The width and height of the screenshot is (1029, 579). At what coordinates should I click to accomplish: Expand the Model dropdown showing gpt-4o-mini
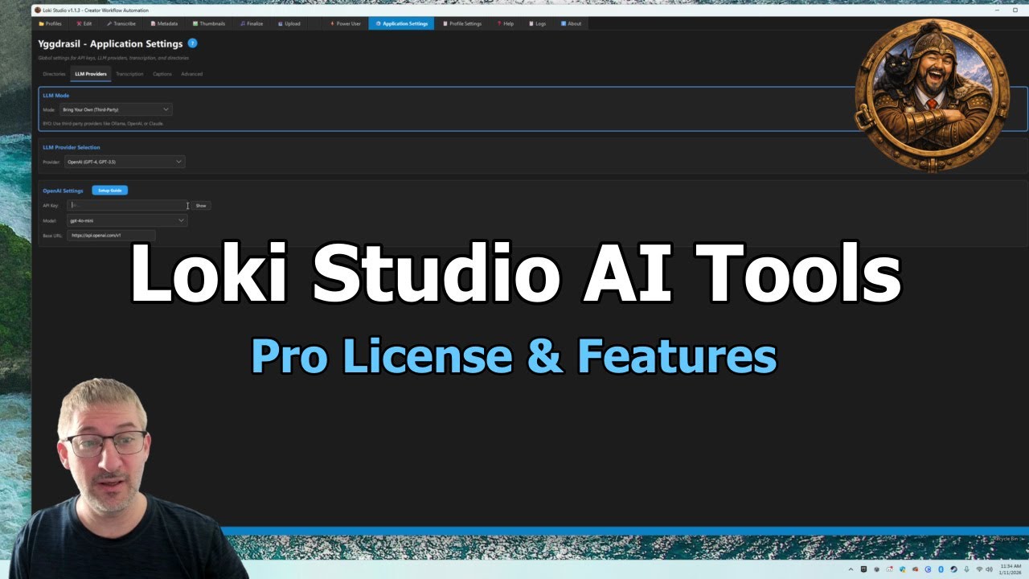(127, 220)
